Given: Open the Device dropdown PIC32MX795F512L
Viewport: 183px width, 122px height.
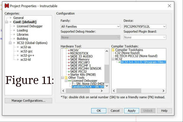Looking at the screenshot, I should pos(145,27).
